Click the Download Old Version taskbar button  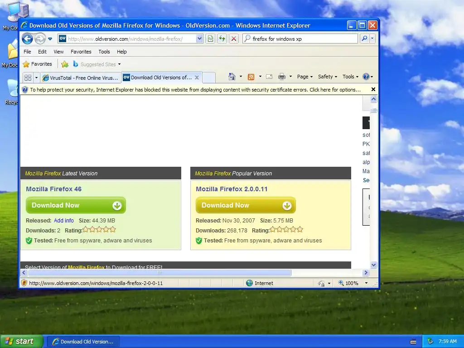(x=83, y=342)
